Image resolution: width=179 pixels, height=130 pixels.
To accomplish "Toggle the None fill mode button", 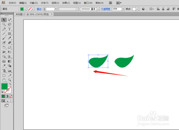I will [x=11, y=96].
